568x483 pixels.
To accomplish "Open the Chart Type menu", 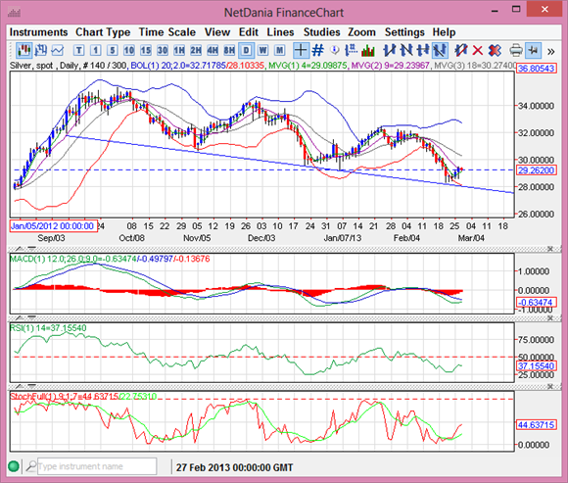I will coord(103,32).
